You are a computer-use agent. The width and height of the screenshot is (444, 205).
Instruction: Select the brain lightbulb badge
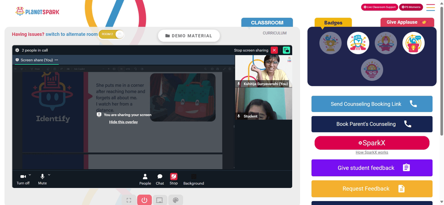coord(372,70)
